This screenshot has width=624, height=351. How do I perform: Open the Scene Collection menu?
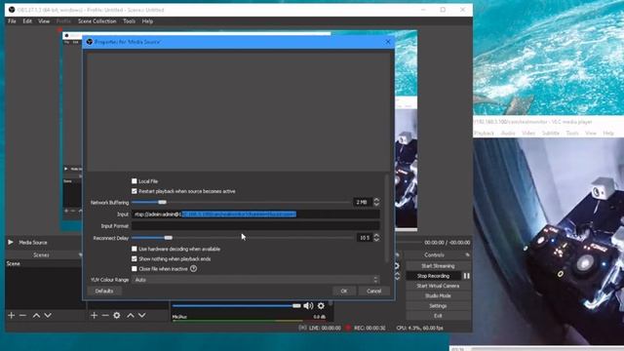pos(97,21)
